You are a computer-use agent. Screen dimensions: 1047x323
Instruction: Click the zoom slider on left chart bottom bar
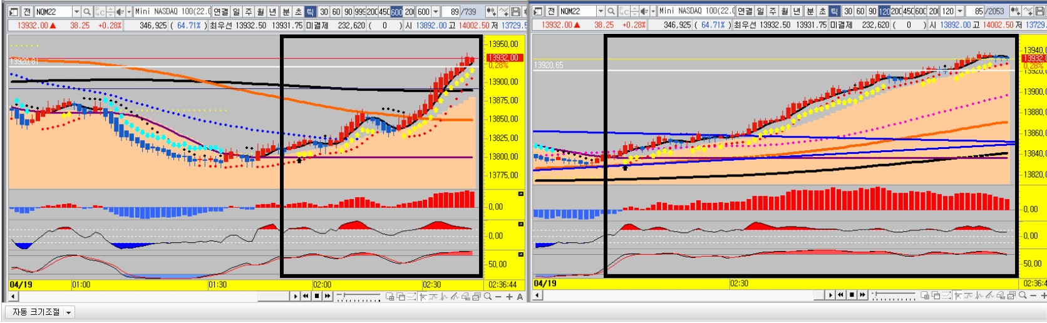tap(358, 296)
